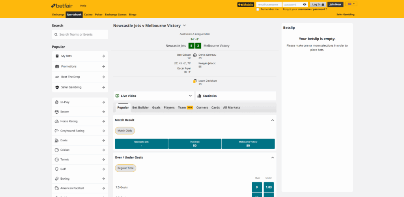
Task: Click the search magnifier icon
Action: pyautogui.click(x=56, y=35)
